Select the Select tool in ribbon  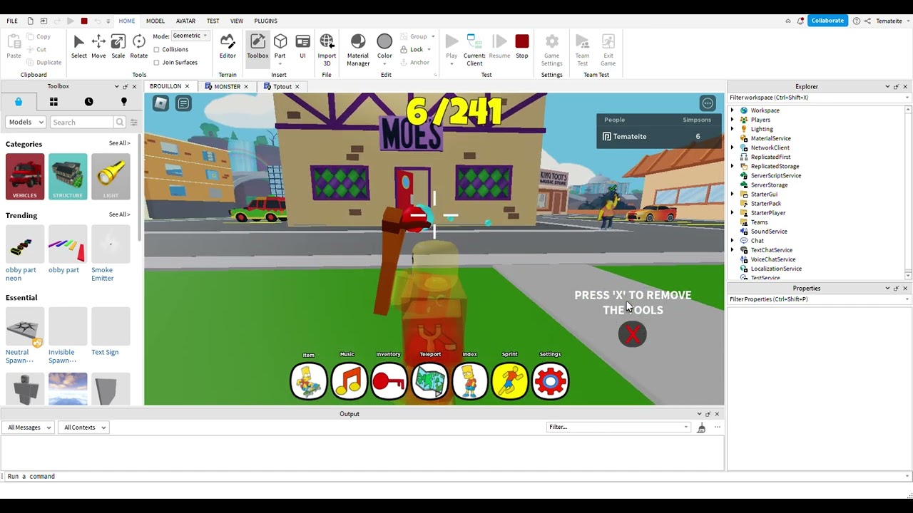pos(78,47)
